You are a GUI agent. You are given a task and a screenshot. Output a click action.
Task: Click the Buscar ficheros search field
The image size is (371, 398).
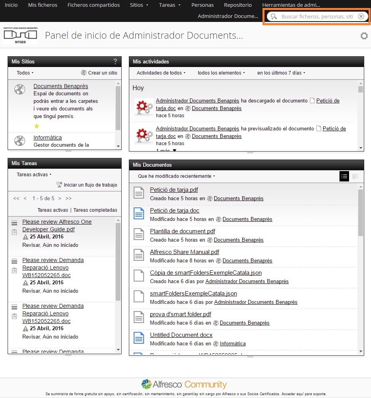pyautogui.click(x=317, y=16)
